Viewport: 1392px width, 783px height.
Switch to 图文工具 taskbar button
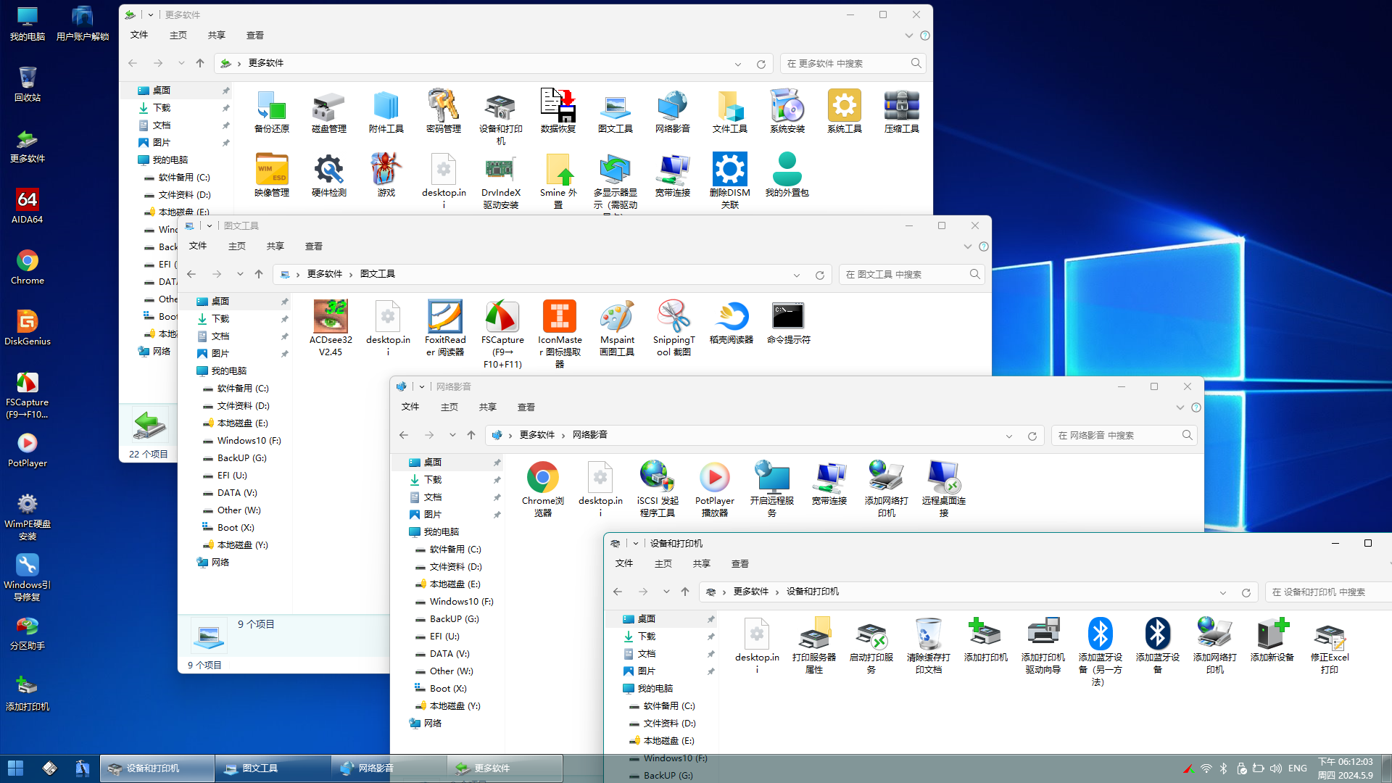pyautogui.click(x=273, y=768)
